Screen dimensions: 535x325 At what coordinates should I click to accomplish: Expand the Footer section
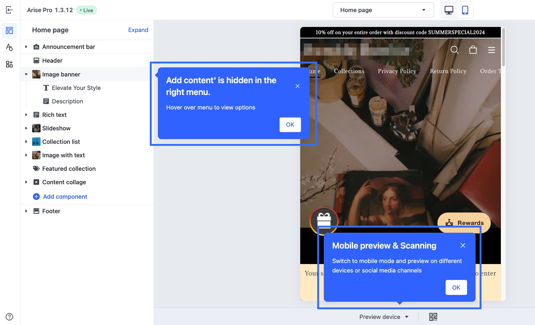[26, 211]
